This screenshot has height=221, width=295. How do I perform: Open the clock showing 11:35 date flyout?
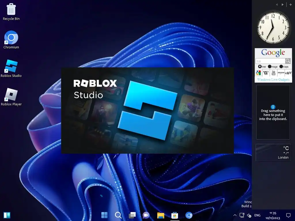click(273, 216)
